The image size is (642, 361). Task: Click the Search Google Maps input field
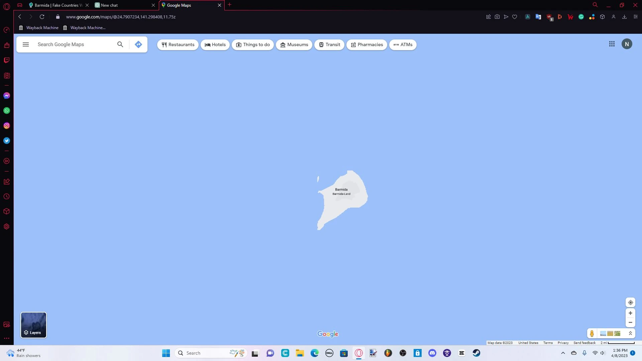click(74, 44)
